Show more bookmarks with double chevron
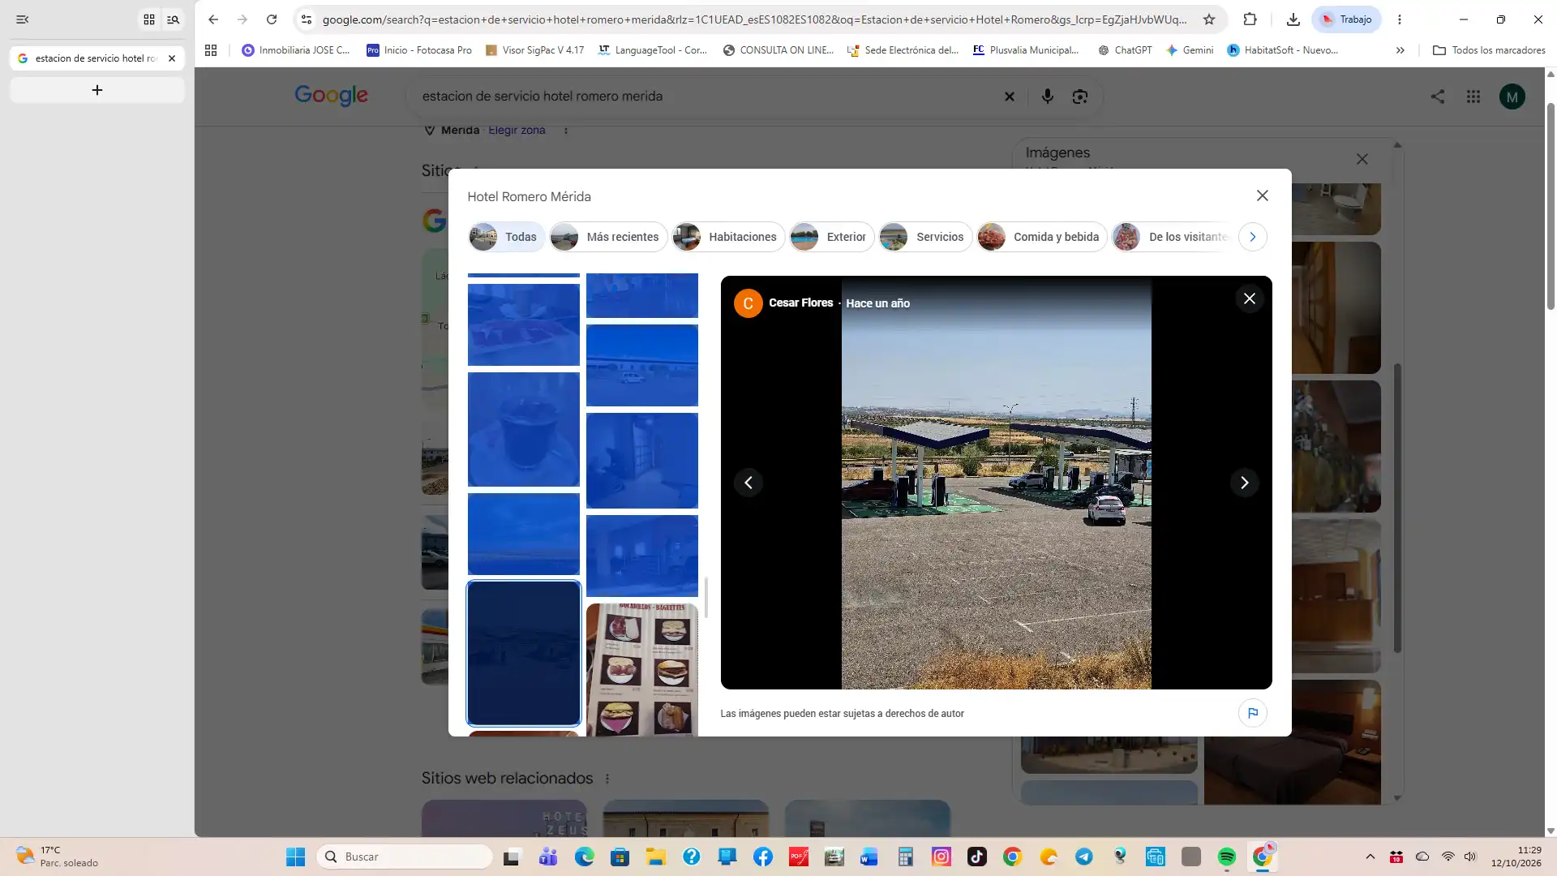This screenshot has width=1557, height=876. coord(1400,50)
